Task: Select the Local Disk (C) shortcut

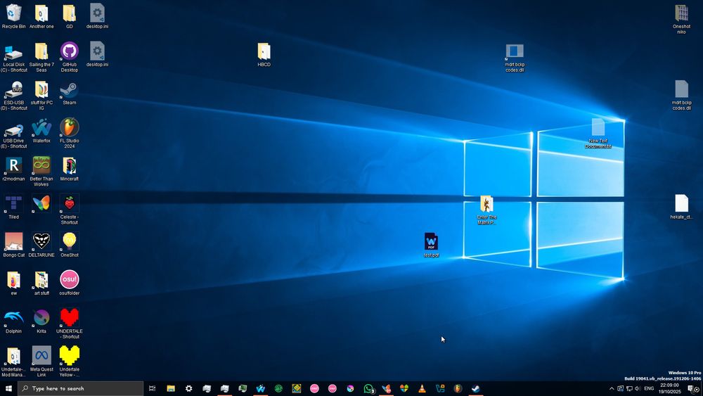Action: (x=13, y=57)
